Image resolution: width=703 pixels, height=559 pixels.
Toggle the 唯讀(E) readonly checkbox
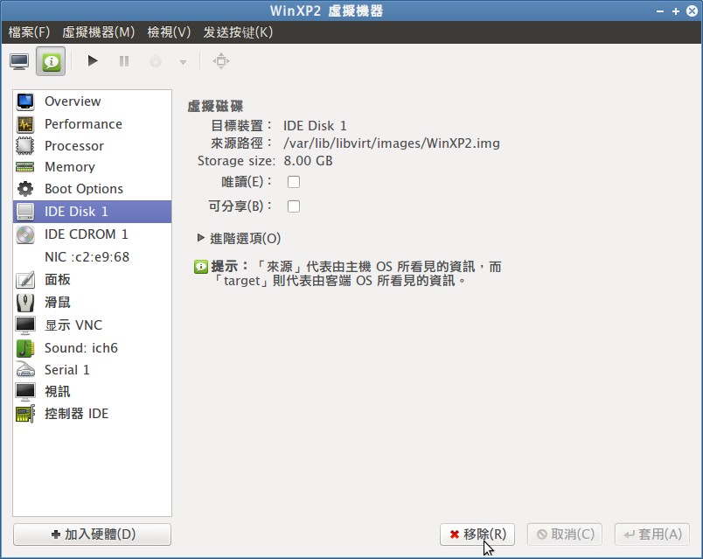click(294, 182)
